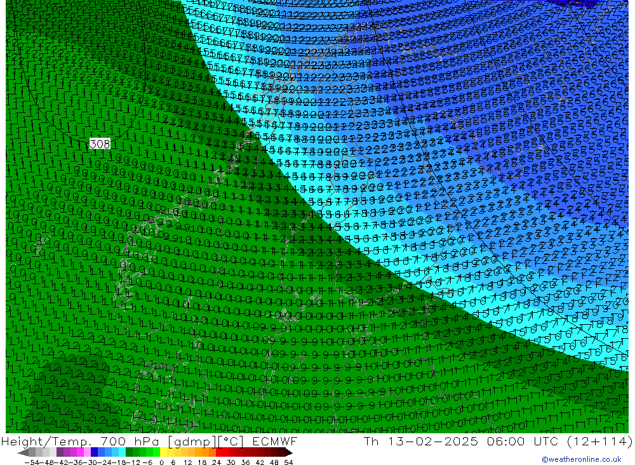Click the ECMWF model name label
Image resolution: width=635 pixels, height=465 pixels.
point(274,442)
